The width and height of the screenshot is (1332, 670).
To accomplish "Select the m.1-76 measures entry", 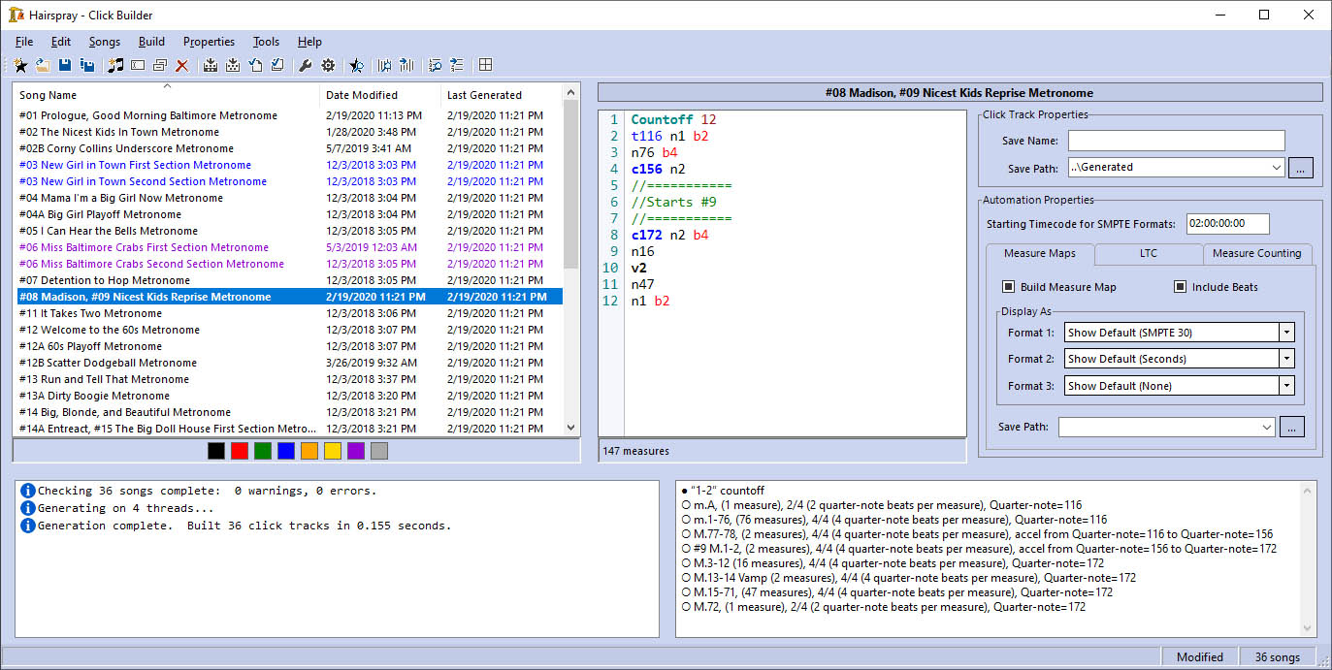I will pyautogui.click(x=893, y=520).
